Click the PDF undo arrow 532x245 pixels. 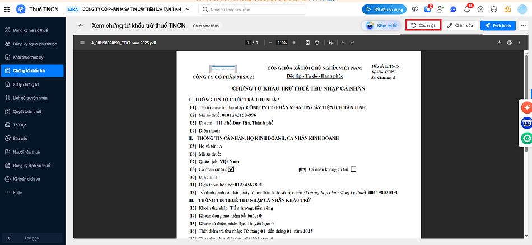(x=343, y=43)
